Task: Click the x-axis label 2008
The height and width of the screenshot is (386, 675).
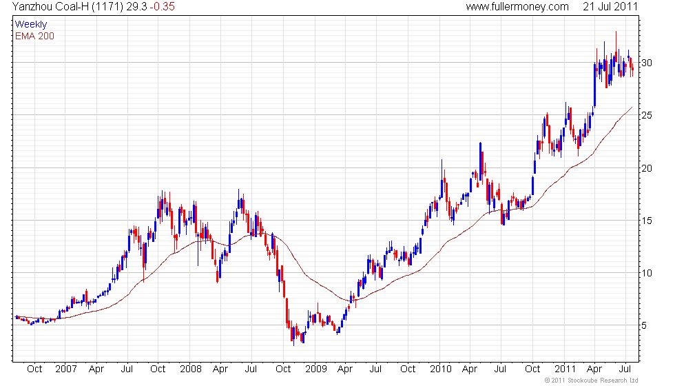Action: 191,369
